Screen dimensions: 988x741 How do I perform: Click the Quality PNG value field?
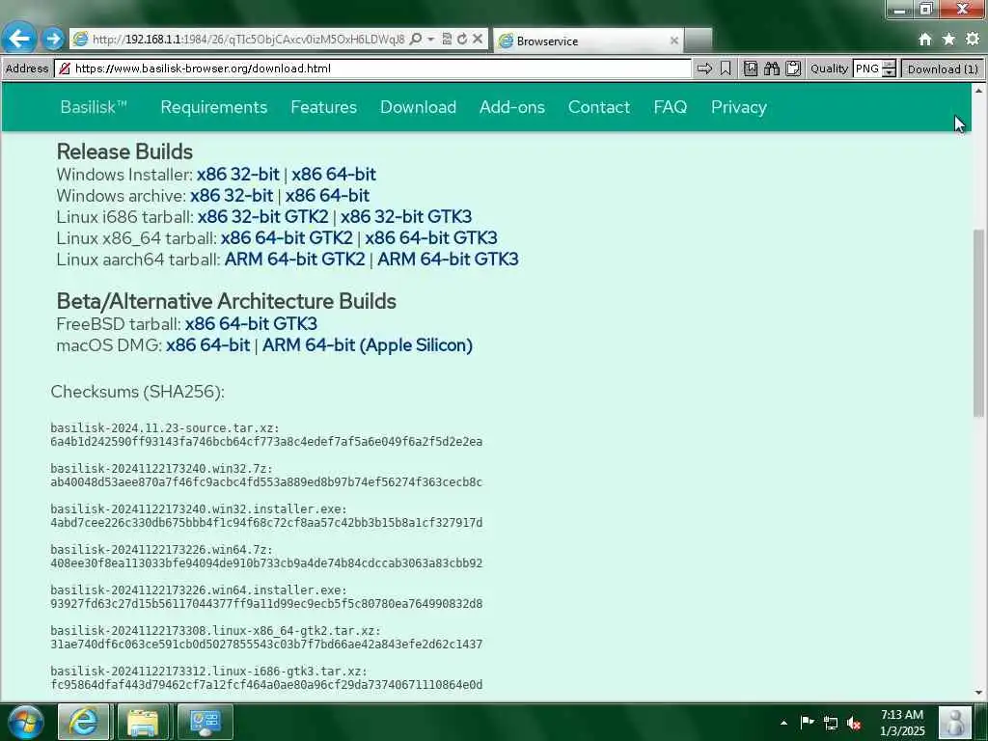867,69
